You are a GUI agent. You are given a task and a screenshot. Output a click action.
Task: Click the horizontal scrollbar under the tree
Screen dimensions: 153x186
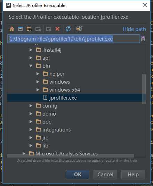click(x=71, y=156)
